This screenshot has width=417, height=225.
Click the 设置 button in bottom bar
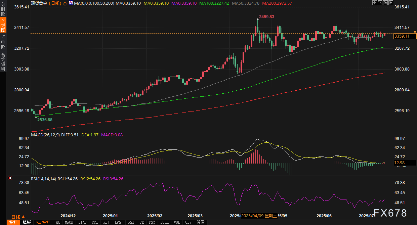click(x=201, y=222)
